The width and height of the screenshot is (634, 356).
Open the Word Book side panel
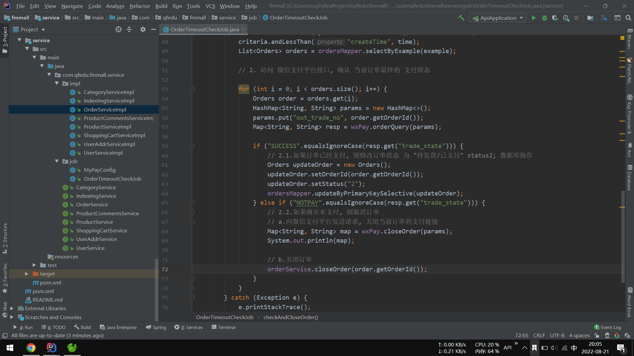pyautogui.click(x=630, y=303)
